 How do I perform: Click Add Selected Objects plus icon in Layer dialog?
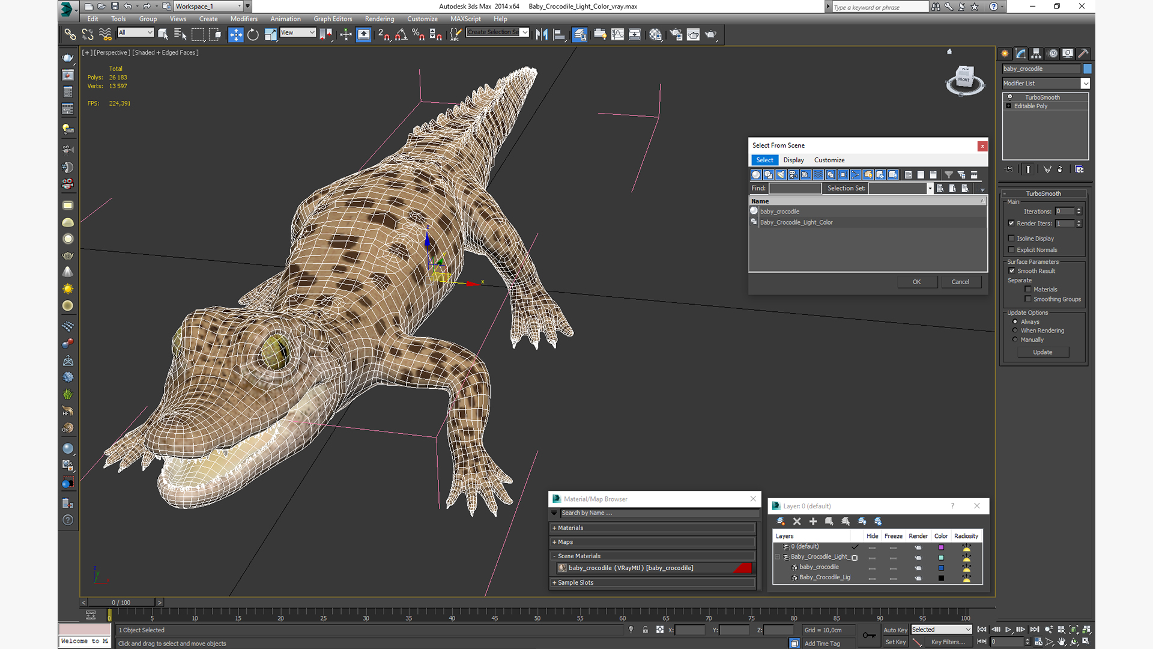click(x=813, y=522)
